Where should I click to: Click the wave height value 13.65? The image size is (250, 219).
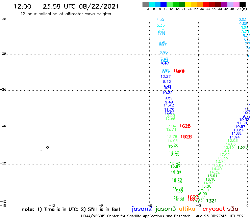coord(223,158)
